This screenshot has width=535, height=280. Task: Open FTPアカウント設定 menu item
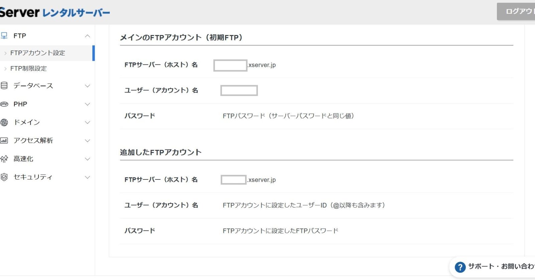coord(37,53)
